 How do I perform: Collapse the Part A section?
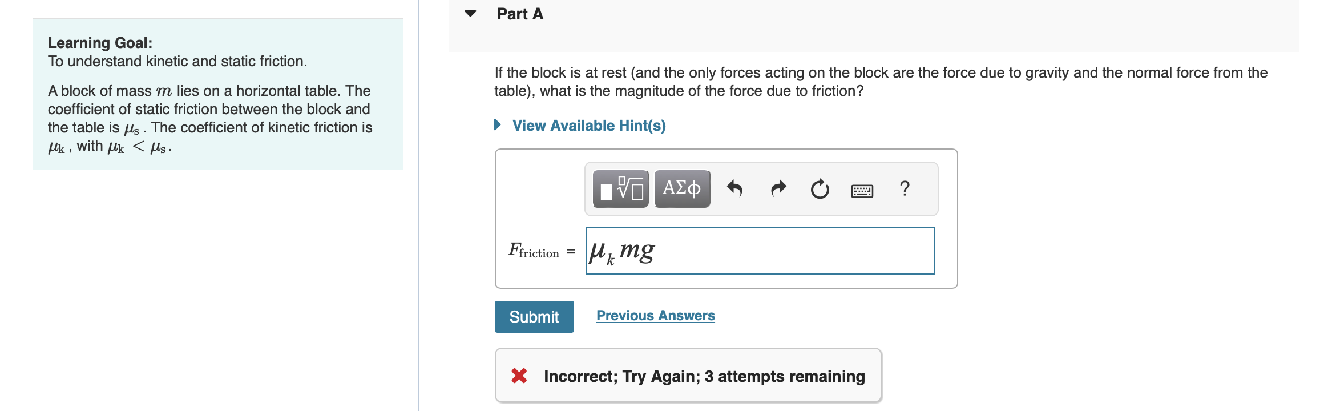tap(469, 15)
